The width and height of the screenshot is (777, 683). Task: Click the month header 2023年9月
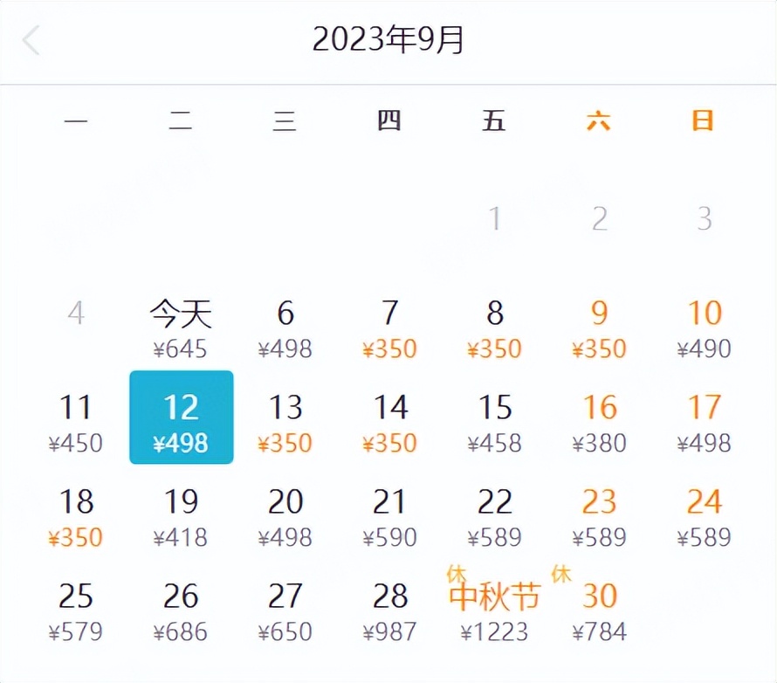[389, 39]
